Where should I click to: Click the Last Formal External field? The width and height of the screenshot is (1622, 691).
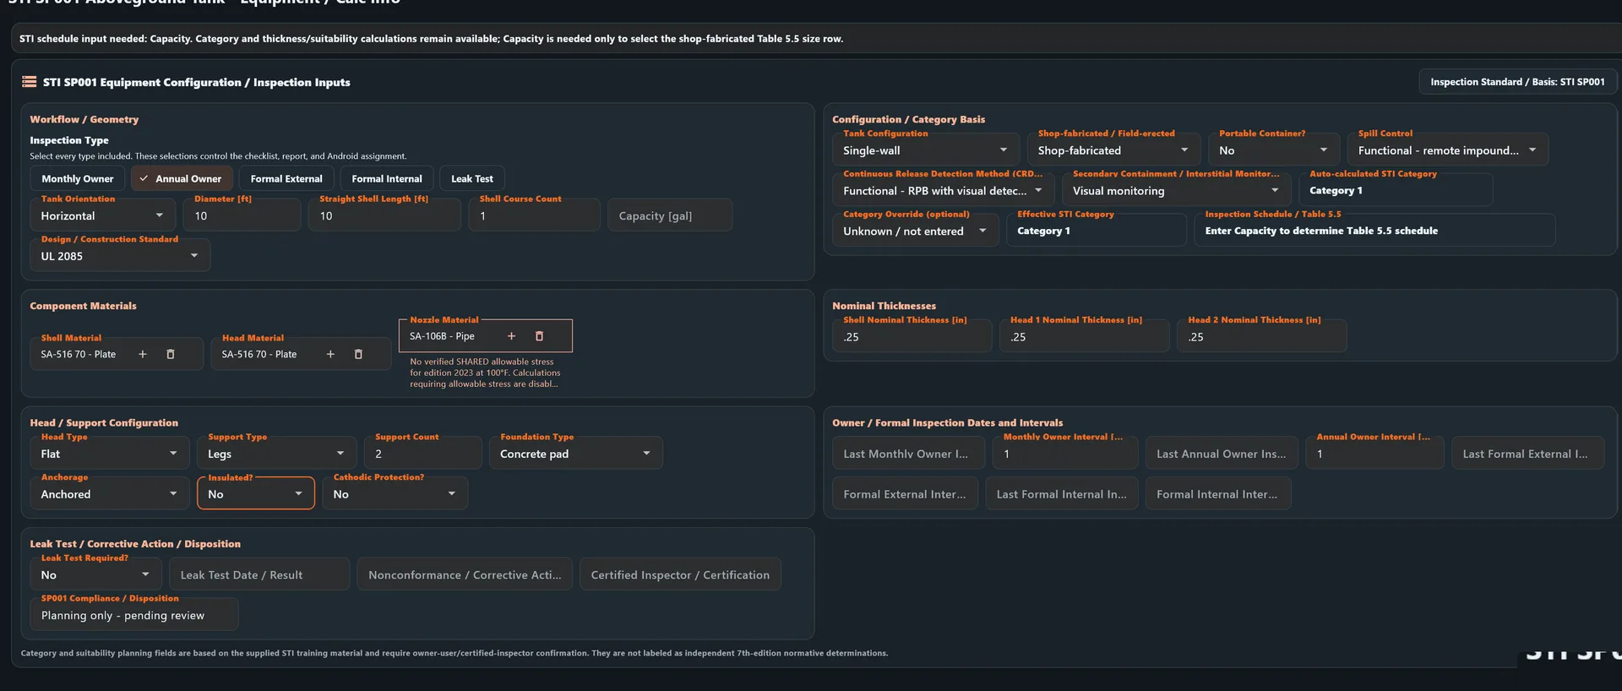pos(1528,454)
